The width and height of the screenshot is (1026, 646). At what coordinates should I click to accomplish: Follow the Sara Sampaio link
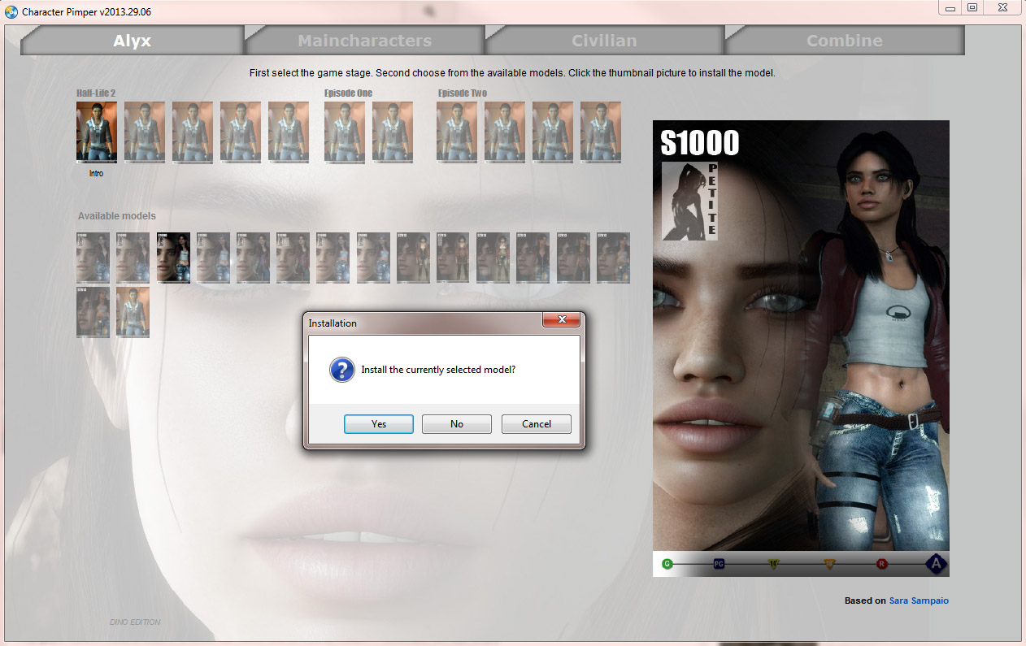click(919, 600)
